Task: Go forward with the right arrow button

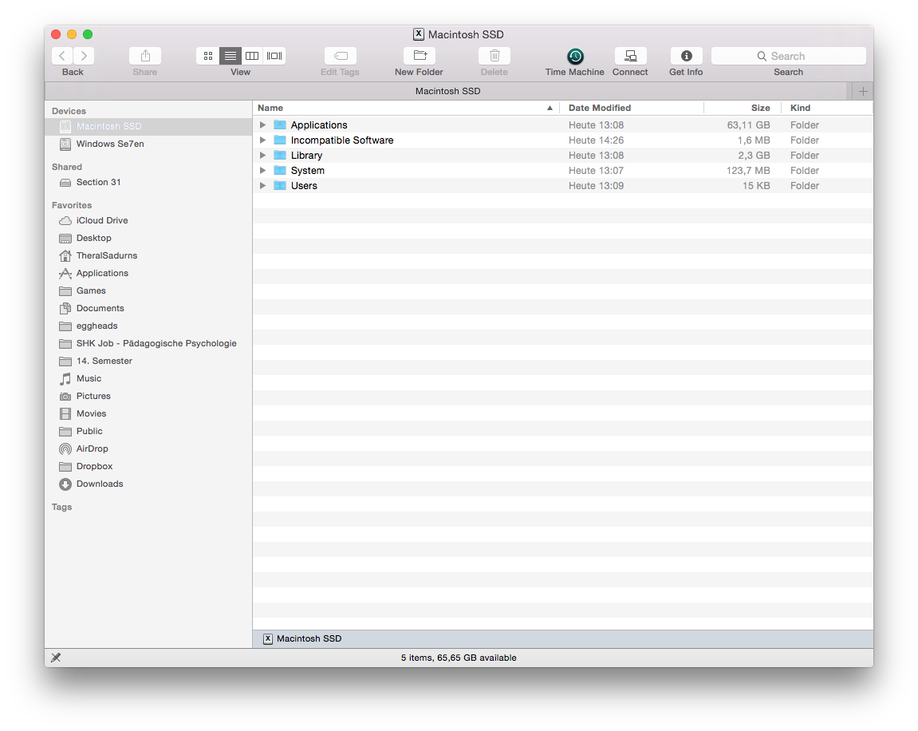Action: click(x=84, y=56)
